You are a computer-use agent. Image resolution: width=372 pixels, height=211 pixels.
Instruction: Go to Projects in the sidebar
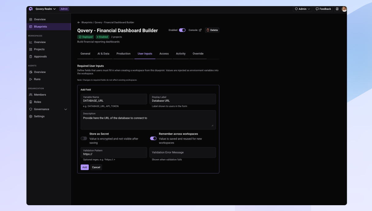point(48,49)
